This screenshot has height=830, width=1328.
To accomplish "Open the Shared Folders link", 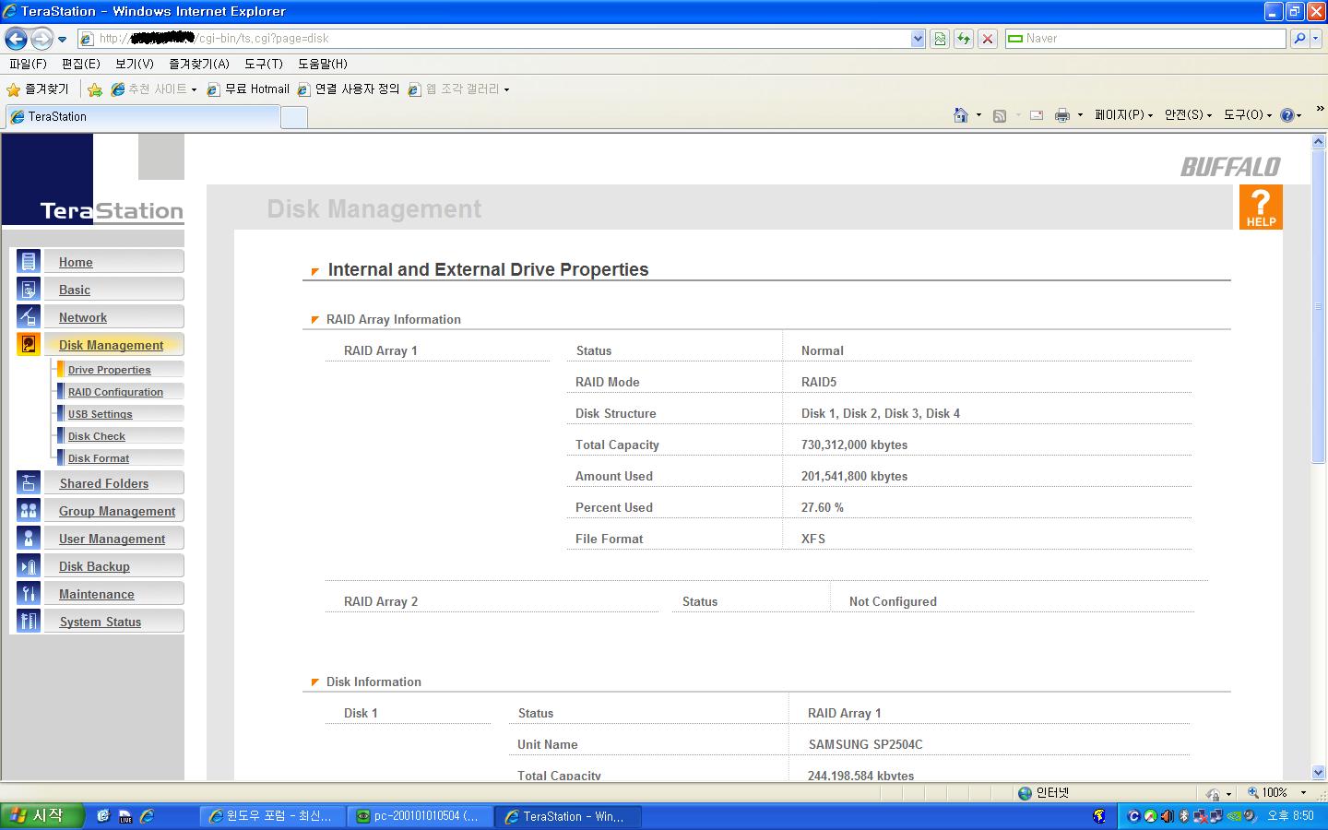I will click(103, 483).
